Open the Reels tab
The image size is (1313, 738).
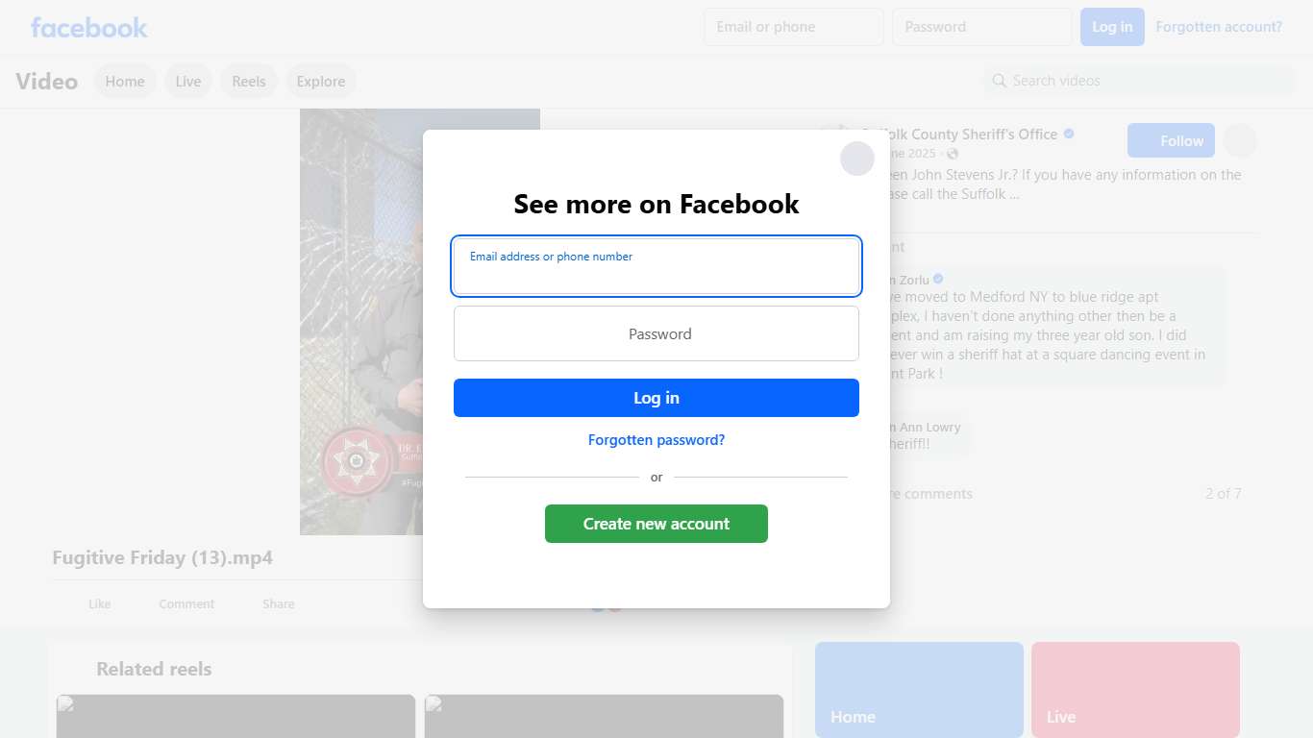click(249, 82)
